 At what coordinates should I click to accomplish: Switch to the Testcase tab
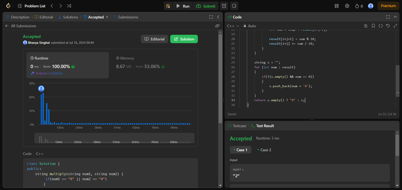coord(237,126)
